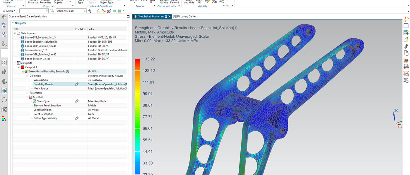The width and height of the screenshot is (410, 175).
Task: Click the wrench for Failure Type Visibility
Action: tap(77, 118)
